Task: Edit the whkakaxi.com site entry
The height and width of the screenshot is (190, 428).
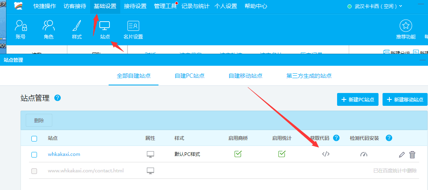Action: point(401,155)
